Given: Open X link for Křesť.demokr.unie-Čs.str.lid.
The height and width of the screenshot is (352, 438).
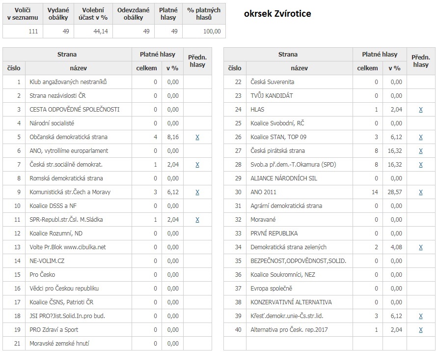Looking at the screenshot, I should pos(421,316).
